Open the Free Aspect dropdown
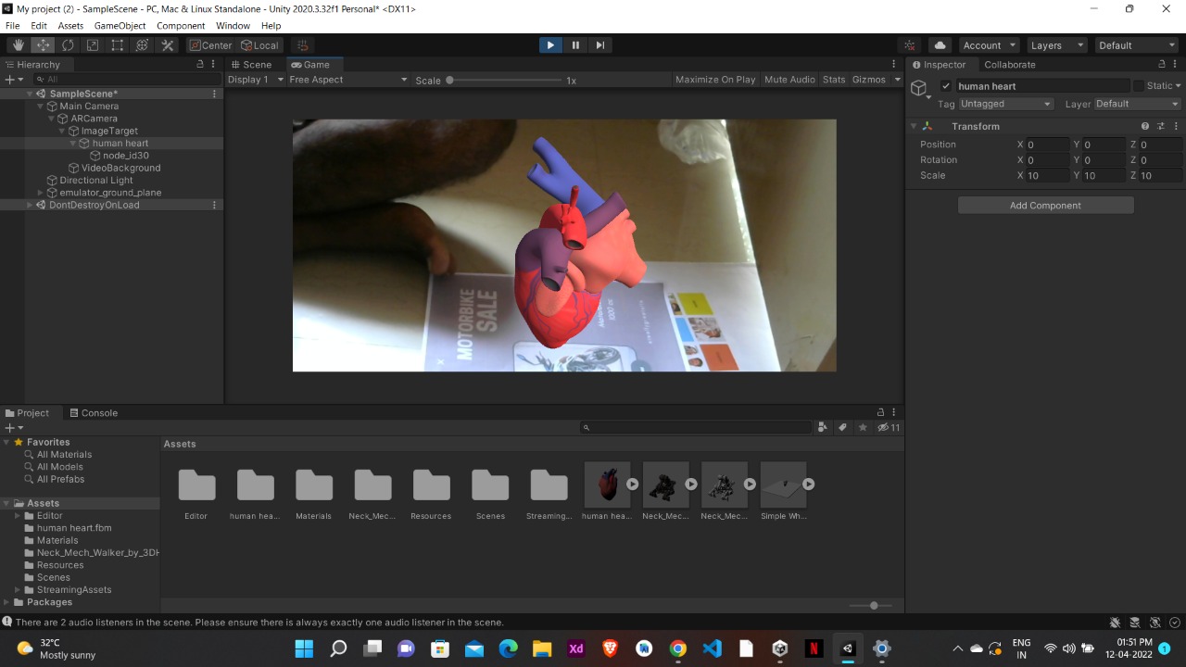The height and width of the screenshot is (667, 1186). (348, 80)
